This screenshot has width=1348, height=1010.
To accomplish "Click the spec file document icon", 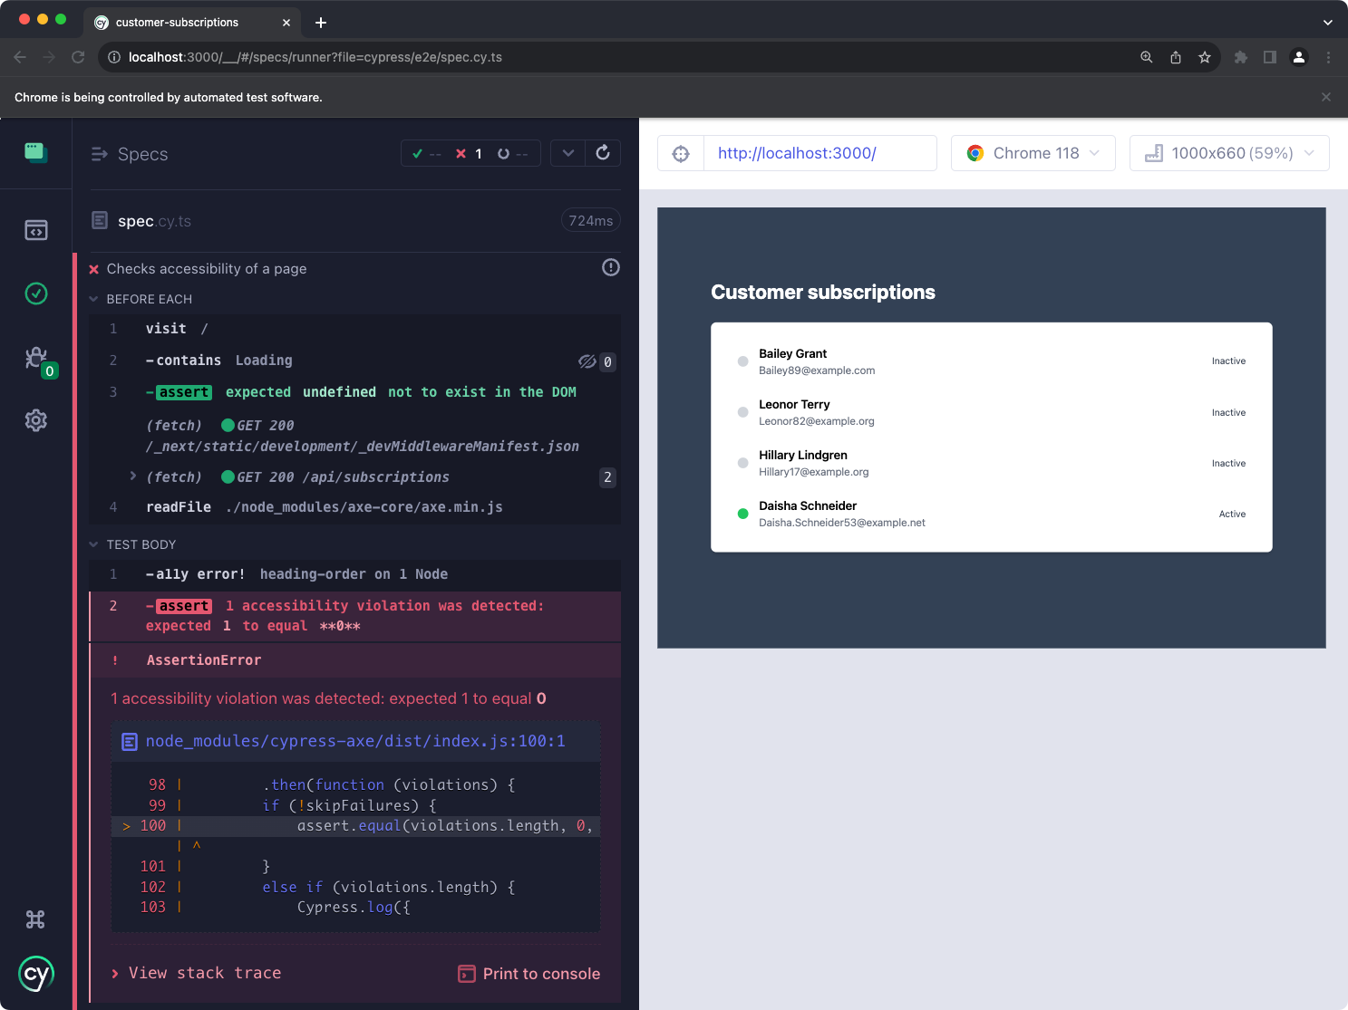I will [x=100, y=220].
